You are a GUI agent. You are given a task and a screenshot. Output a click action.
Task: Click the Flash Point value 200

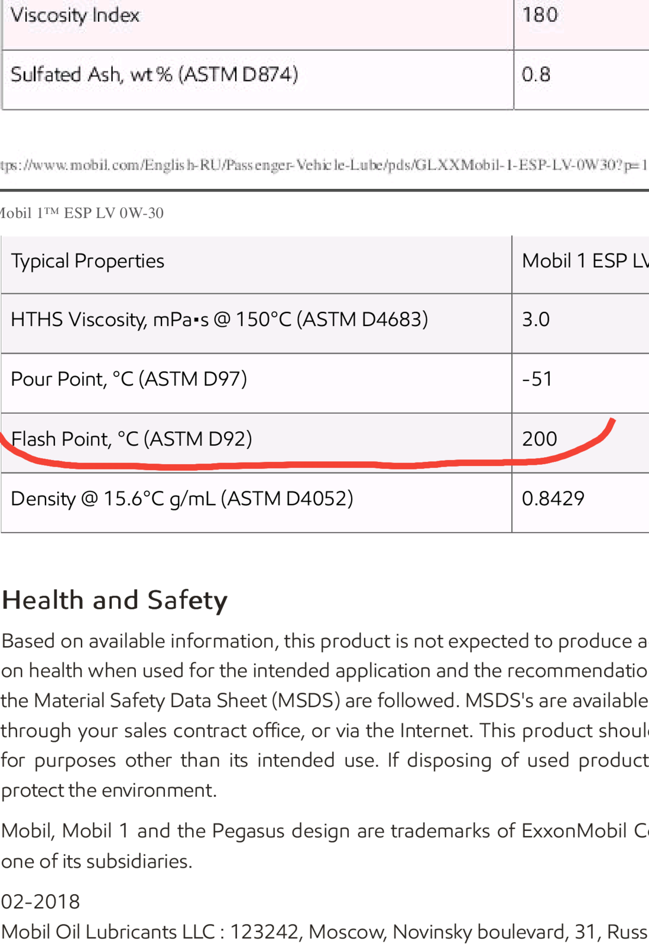(540, 439)
